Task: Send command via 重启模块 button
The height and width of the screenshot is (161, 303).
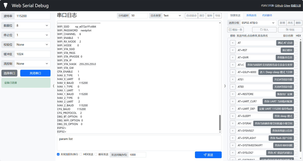Action: pyautogui.click(x=287, y=50)
